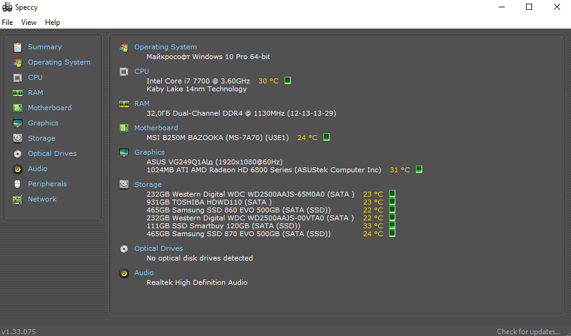Click the Audio speaker icon in main panel
This screenshot has height=336, width=571.
click(x=124, y=273)
